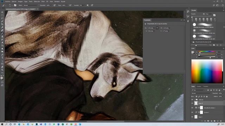Screen dimensions: 225x126
Task: Toggle visibility of Consulta de colores 1 layer
Action: click(x=192, y=108)
